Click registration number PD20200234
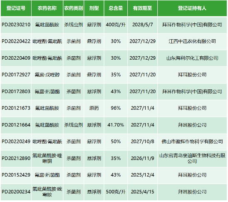This screenshot has width=228, height=202. pos(16,192)
